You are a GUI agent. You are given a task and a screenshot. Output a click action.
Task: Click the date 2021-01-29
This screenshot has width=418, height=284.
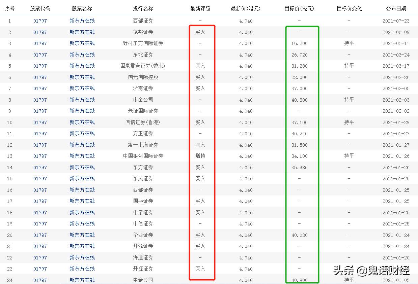(396, 122)
